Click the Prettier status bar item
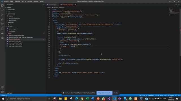181x101 pixels. click(171, 95)
